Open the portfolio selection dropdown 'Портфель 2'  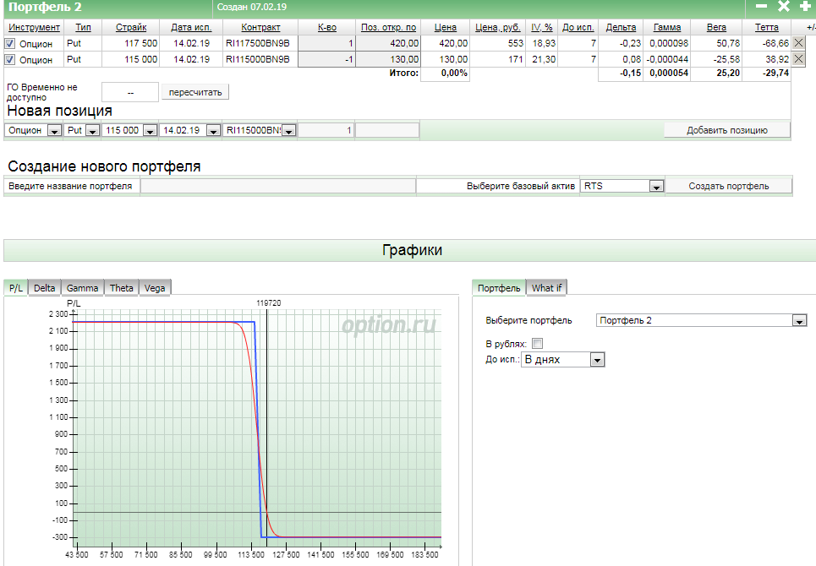coord(799,321)
